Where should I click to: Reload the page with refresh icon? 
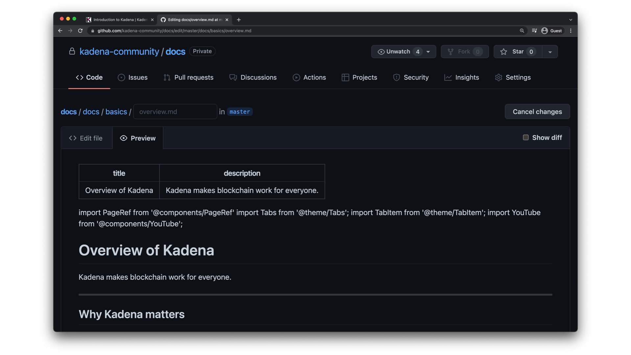80,31
